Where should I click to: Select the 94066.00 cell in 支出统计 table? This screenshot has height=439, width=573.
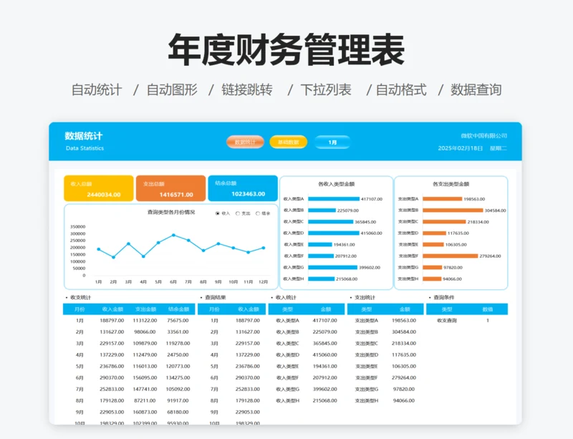404,400
